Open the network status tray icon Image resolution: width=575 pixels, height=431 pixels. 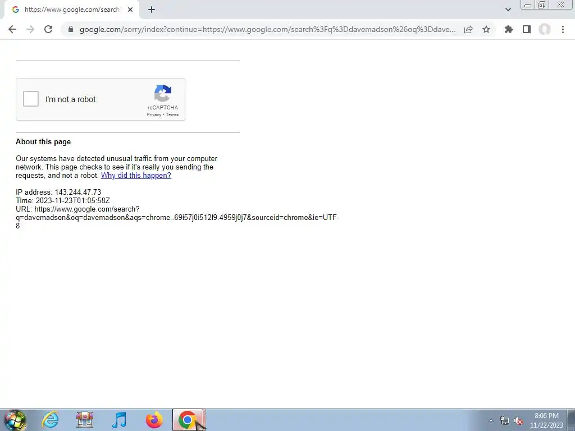pos(505,420)
